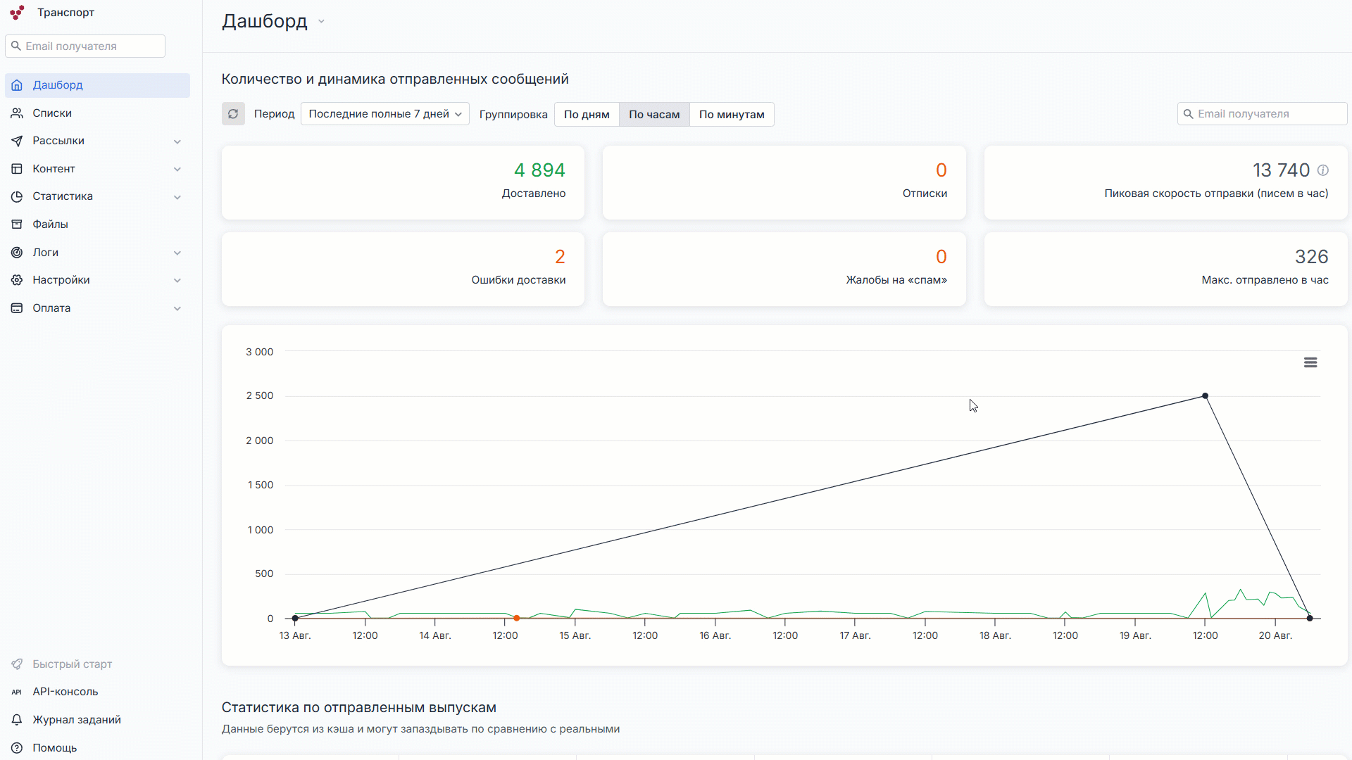Click the bell icon for Журнал заданий

tap(16, 719)
